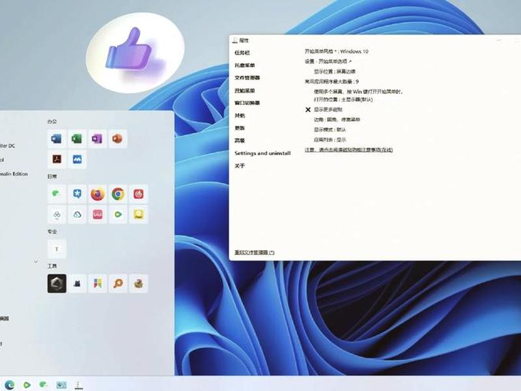Click the 日常 group heading

[x=52, y=176]
